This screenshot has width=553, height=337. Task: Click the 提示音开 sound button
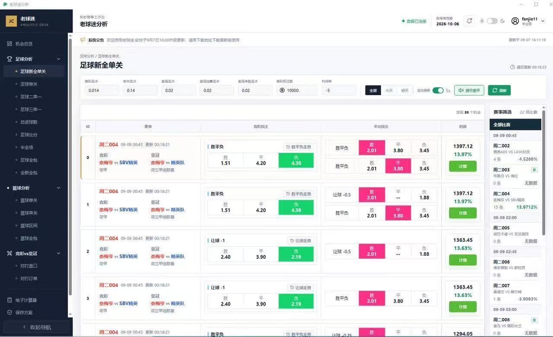(x=469, y=90)
